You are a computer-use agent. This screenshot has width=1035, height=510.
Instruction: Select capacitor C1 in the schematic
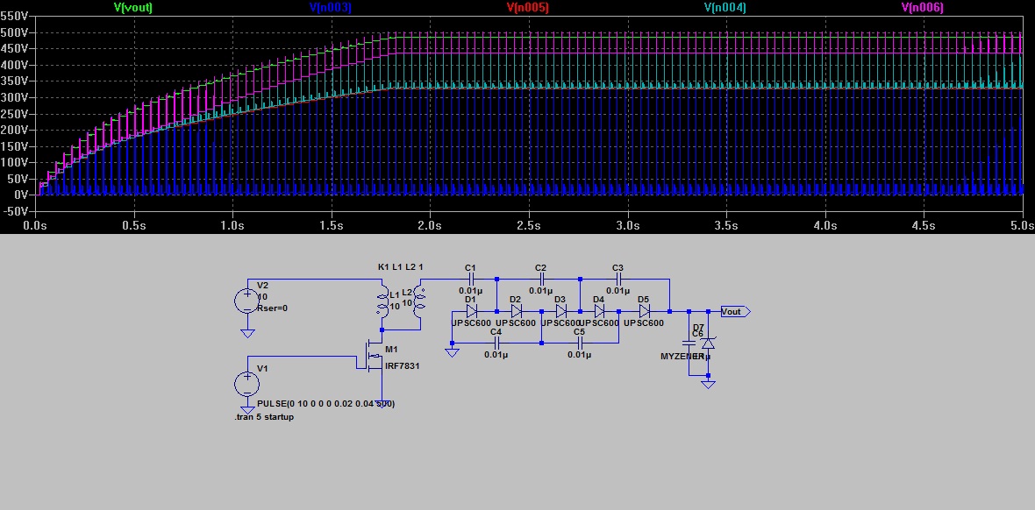tap(471, 279)
